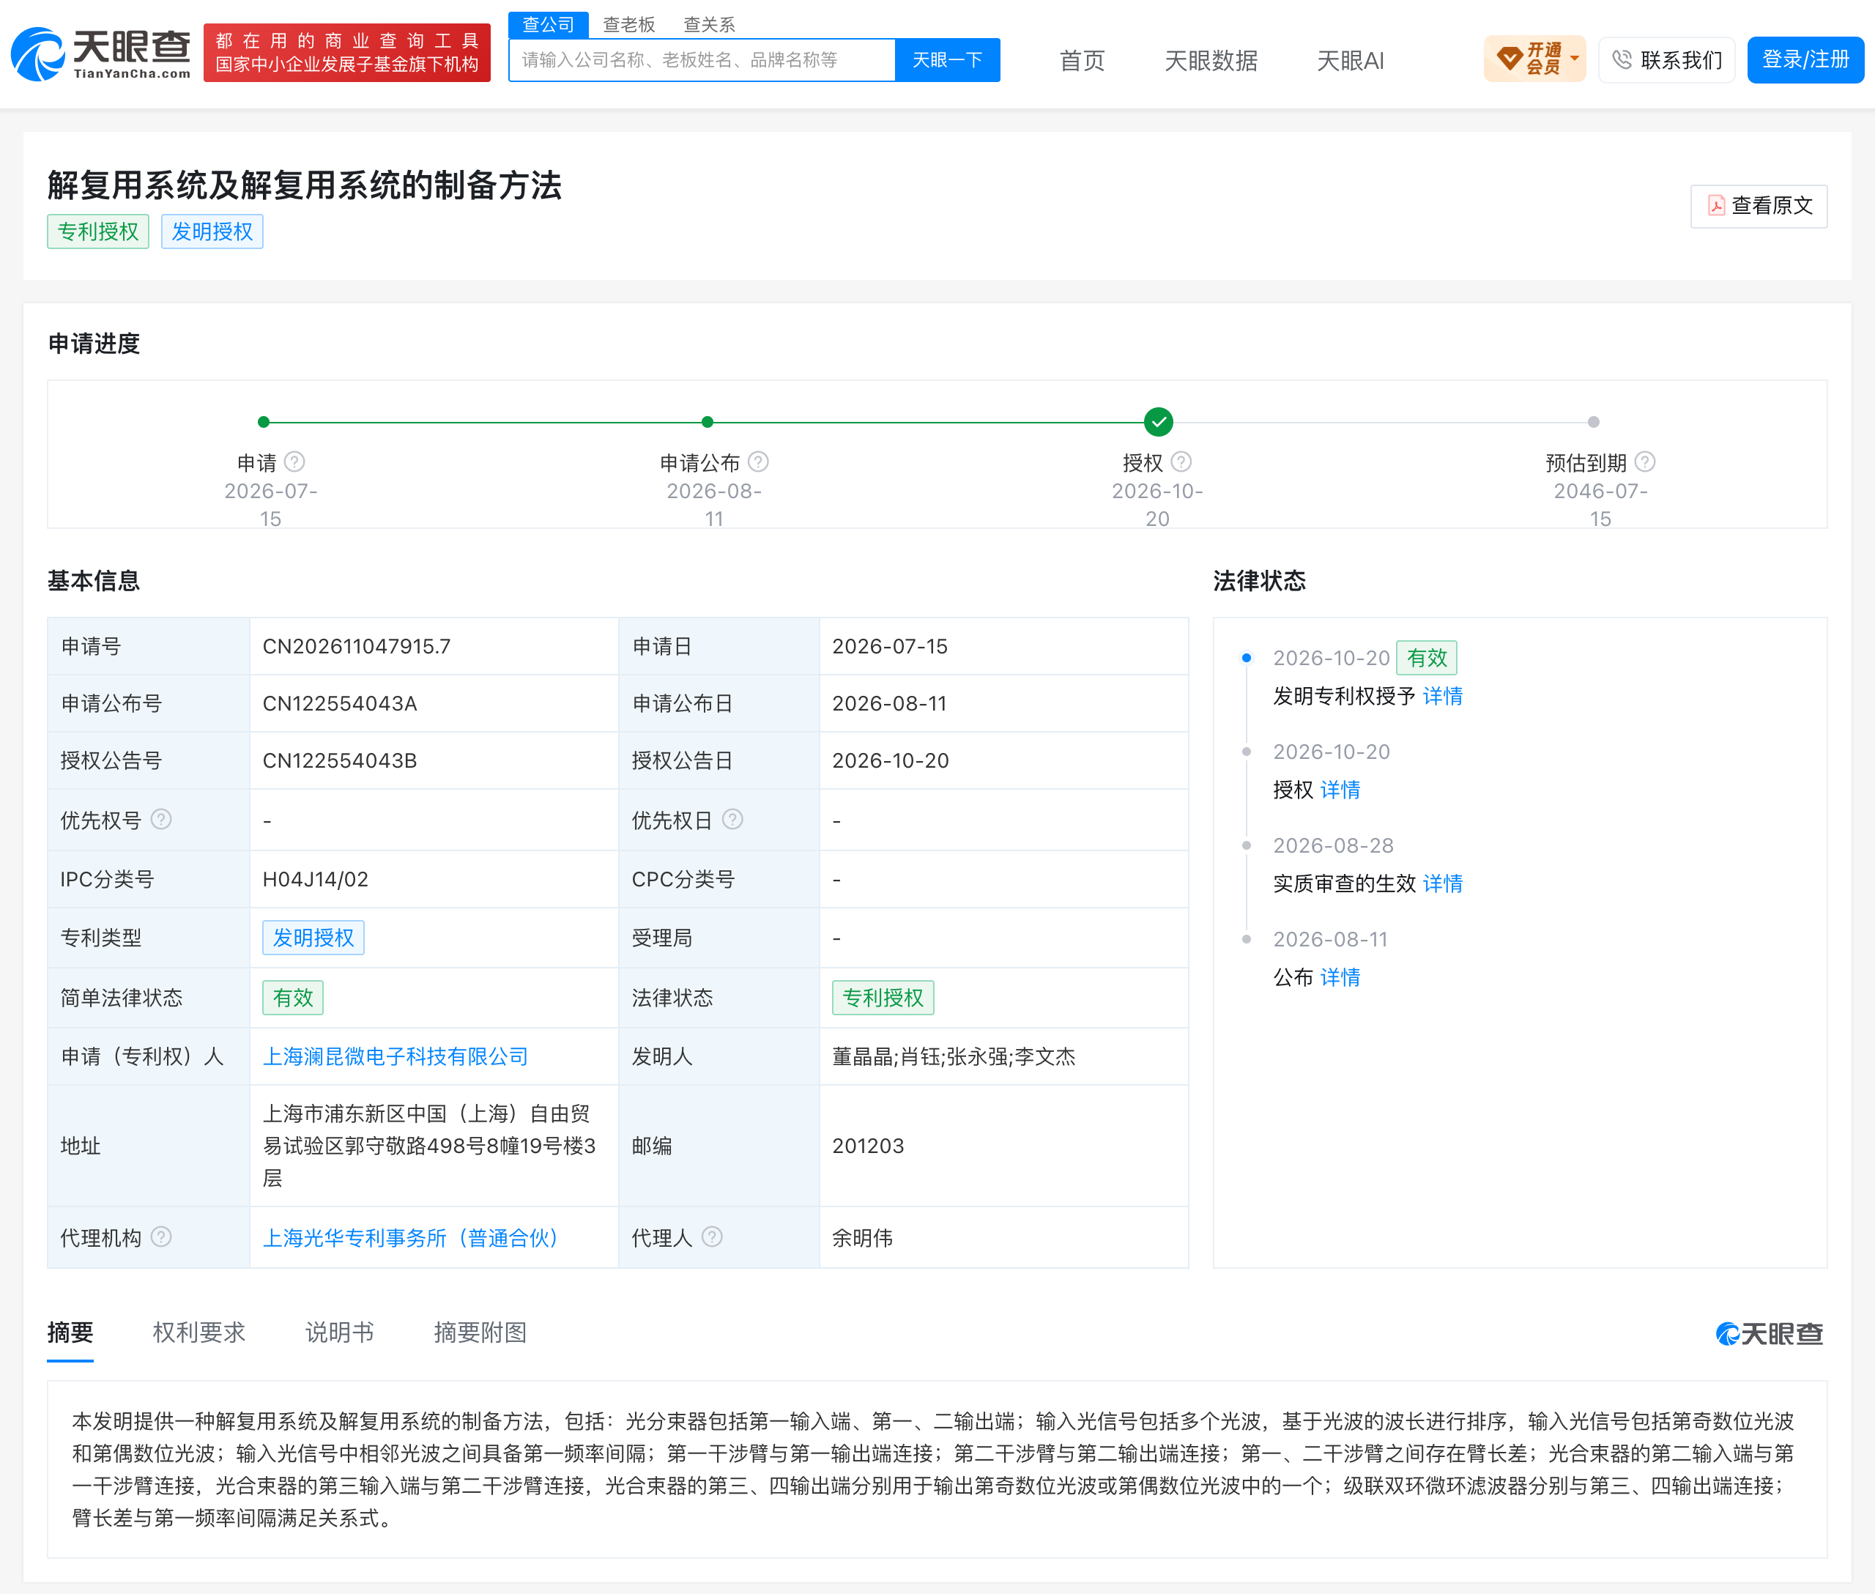1875x1594 pixels.
Task: Focus the company name search field
Action: pyautogui.click(x=702, y=59)
